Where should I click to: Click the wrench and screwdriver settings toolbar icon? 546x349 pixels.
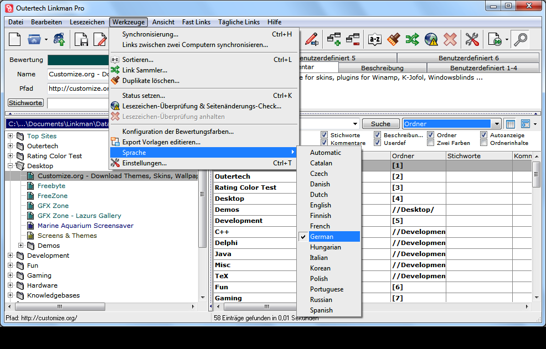pos(472,39)
